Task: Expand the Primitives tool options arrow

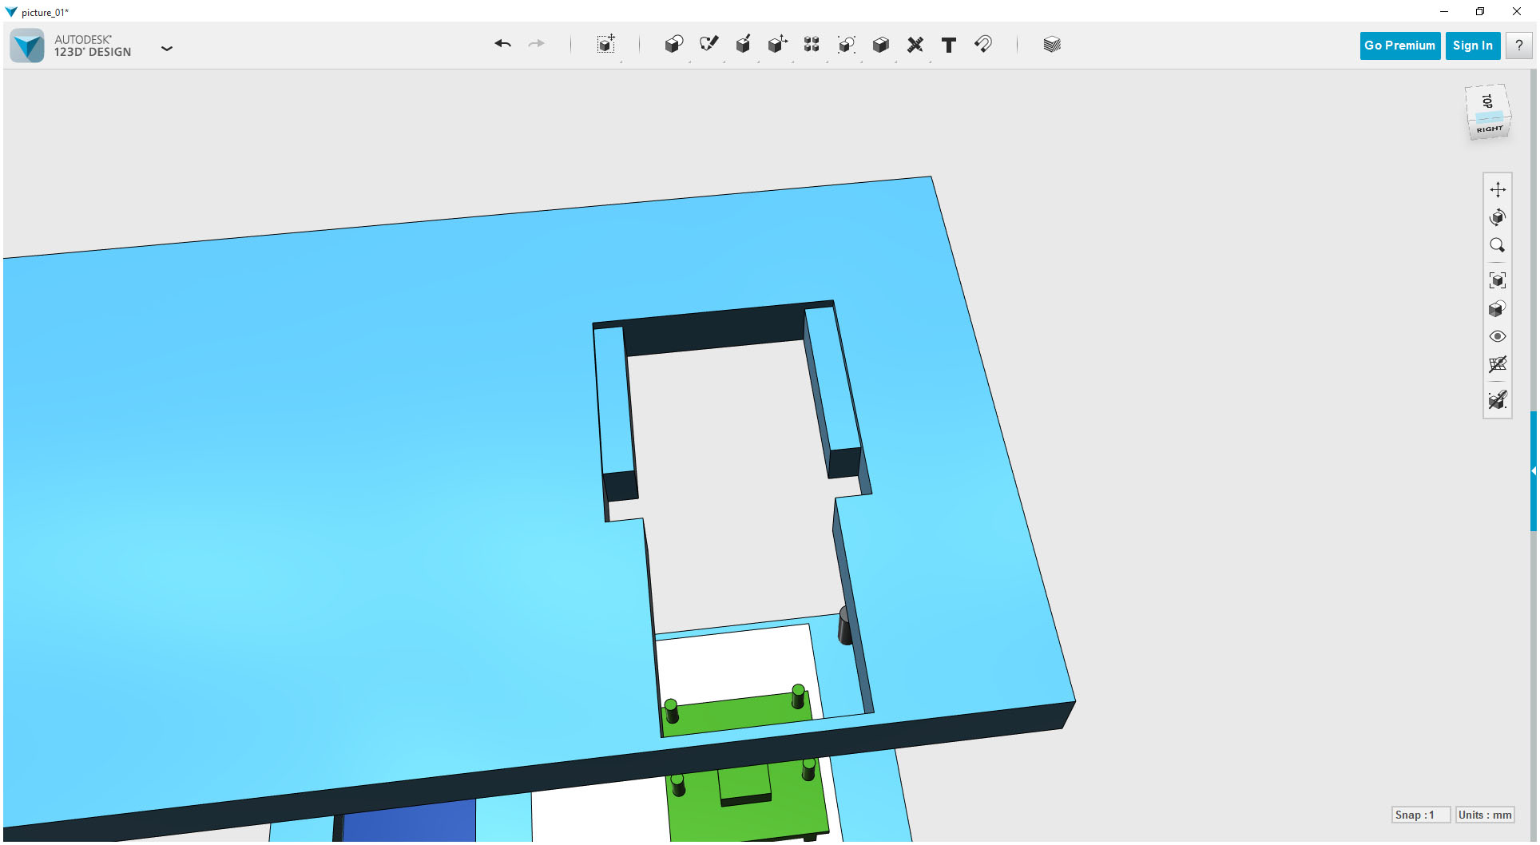Action: click(x=689, y=61)
